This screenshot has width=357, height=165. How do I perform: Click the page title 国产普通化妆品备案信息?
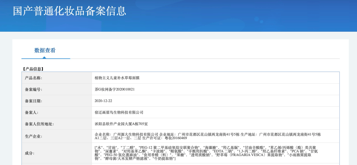pos(70,11)
